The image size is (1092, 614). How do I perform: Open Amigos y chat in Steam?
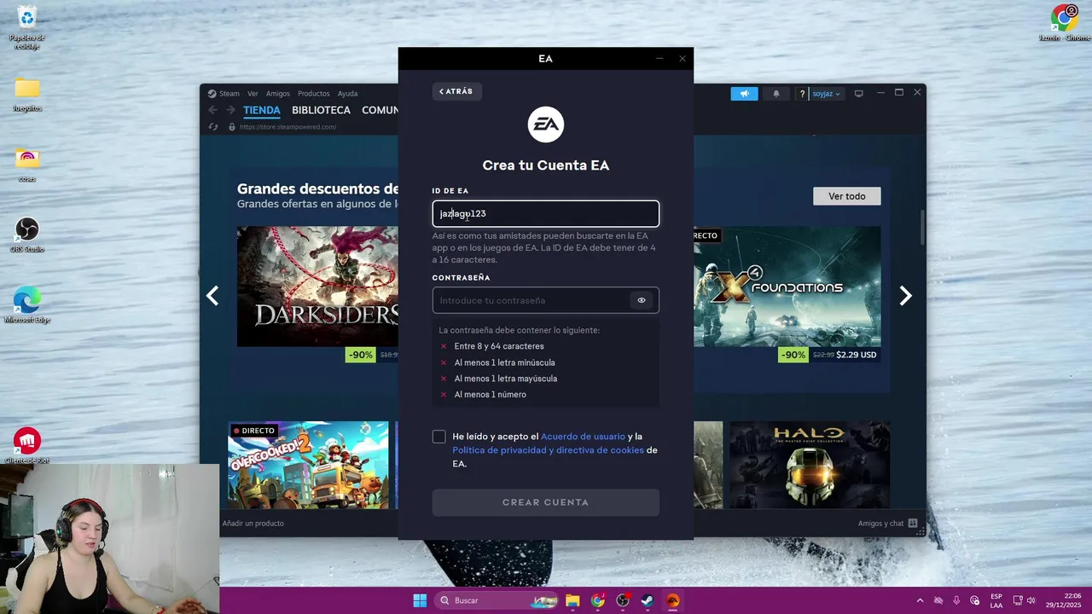coord(887,524)
